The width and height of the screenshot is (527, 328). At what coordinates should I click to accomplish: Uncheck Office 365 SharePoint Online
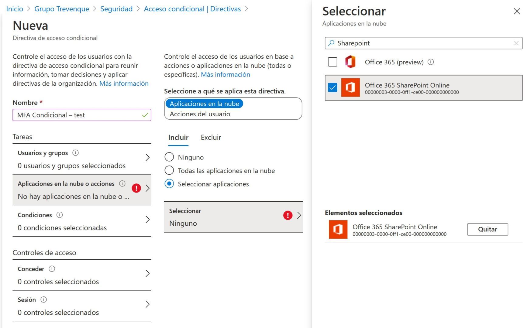[332, 88]
